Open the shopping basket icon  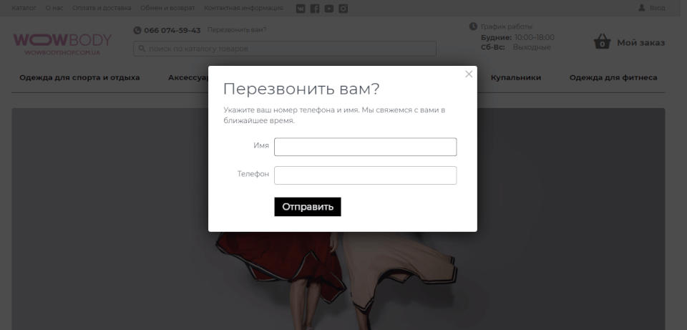603,42
